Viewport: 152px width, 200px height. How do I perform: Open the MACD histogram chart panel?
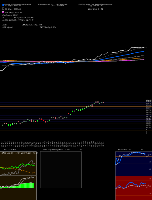coord(18,188)
